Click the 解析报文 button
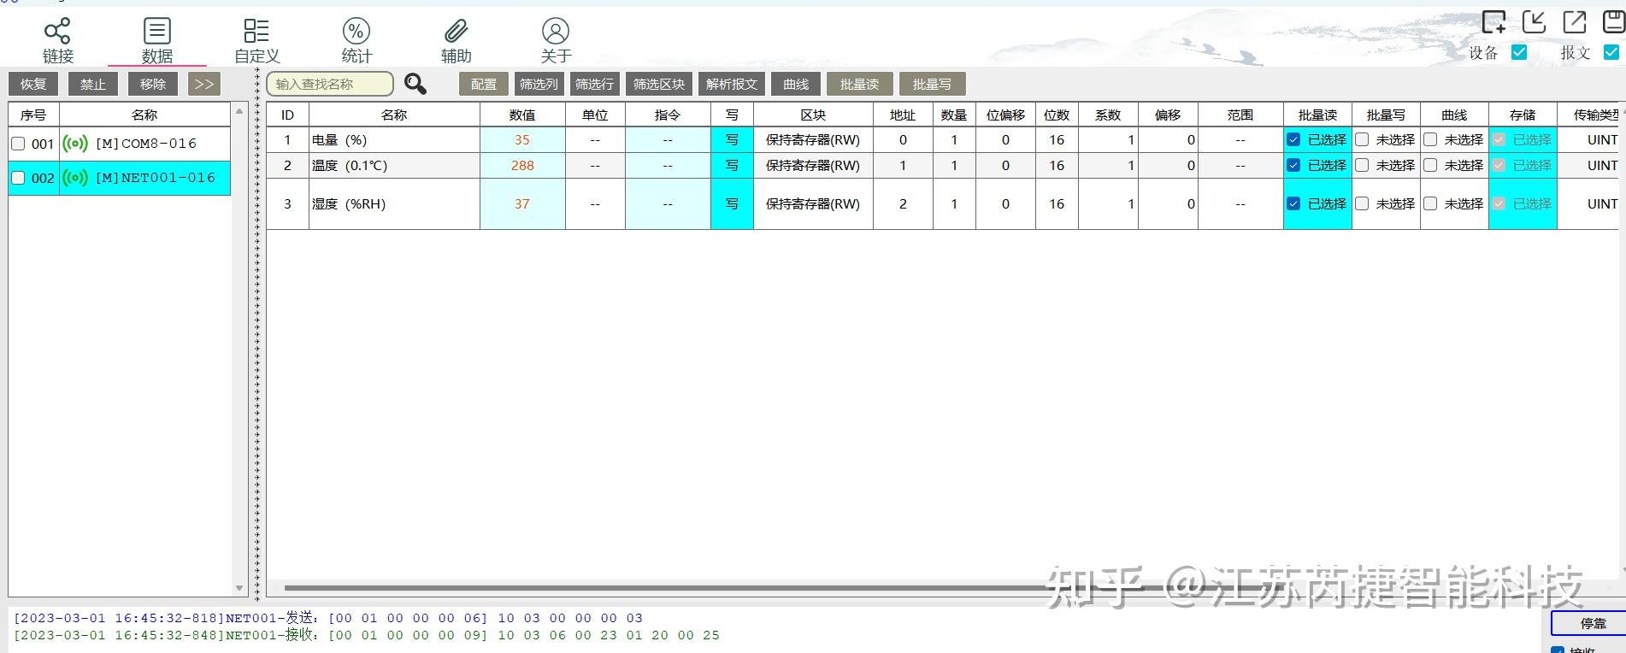 [x=732, y=84]
